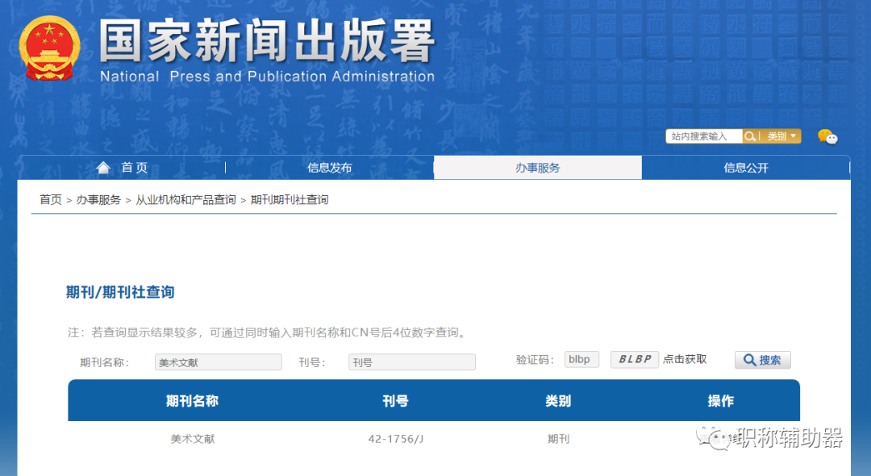Click the empty 刊号 input field
The height and width of the screenshot is (476, 871).
tap(411, 361)
